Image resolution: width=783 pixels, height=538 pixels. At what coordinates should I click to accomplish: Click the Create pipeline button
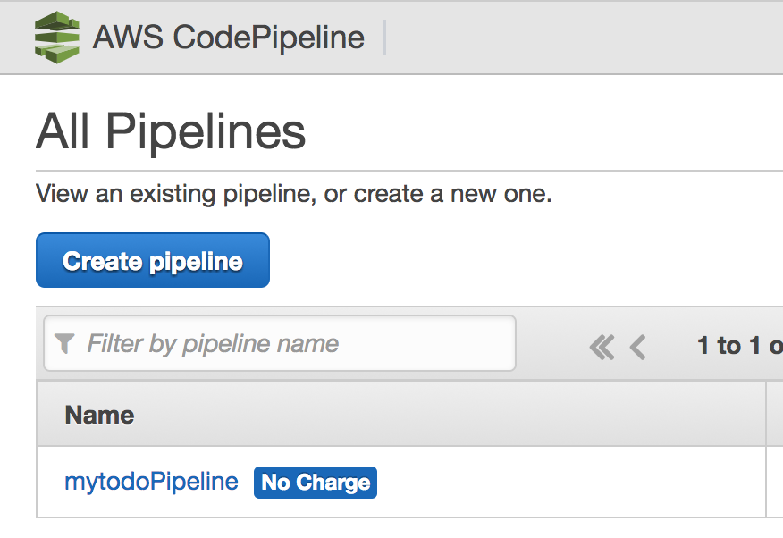tap(153, 260)
